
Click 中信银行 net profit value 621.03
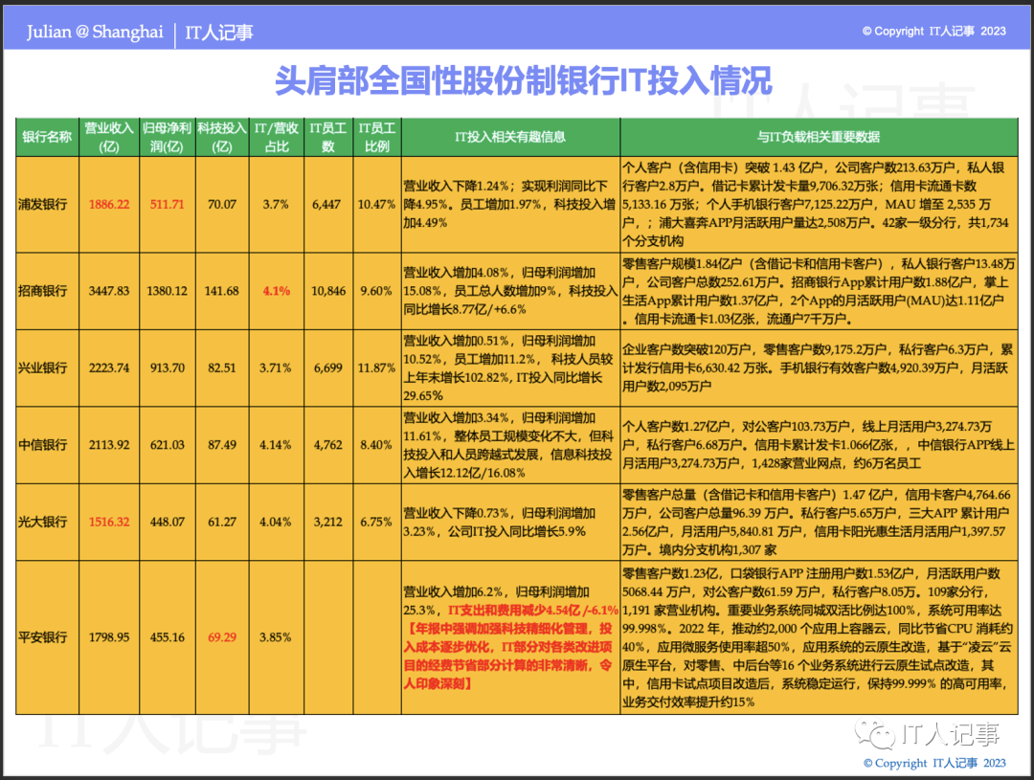(167, 445)
